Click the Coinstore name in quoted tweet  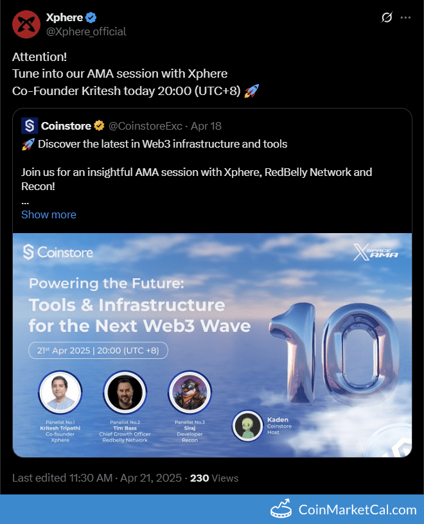(x=66, y=125)
